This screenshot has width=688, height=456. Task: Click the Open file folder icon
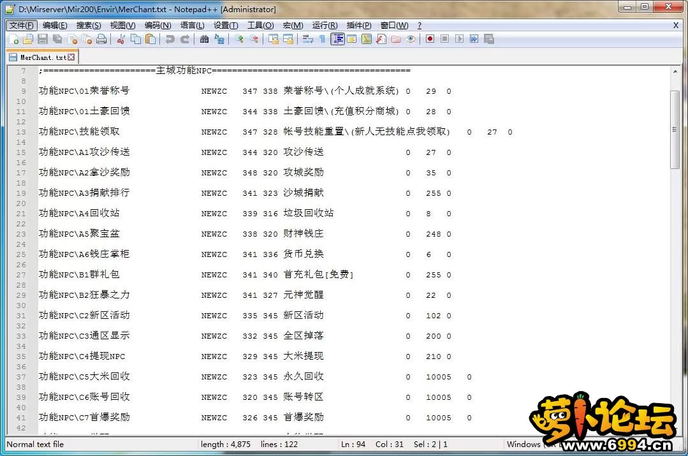[28, 40]
